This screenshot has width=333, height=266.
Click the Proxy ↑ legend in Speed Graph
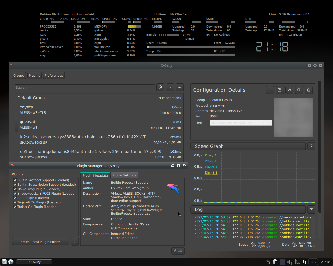pos(211,155)
